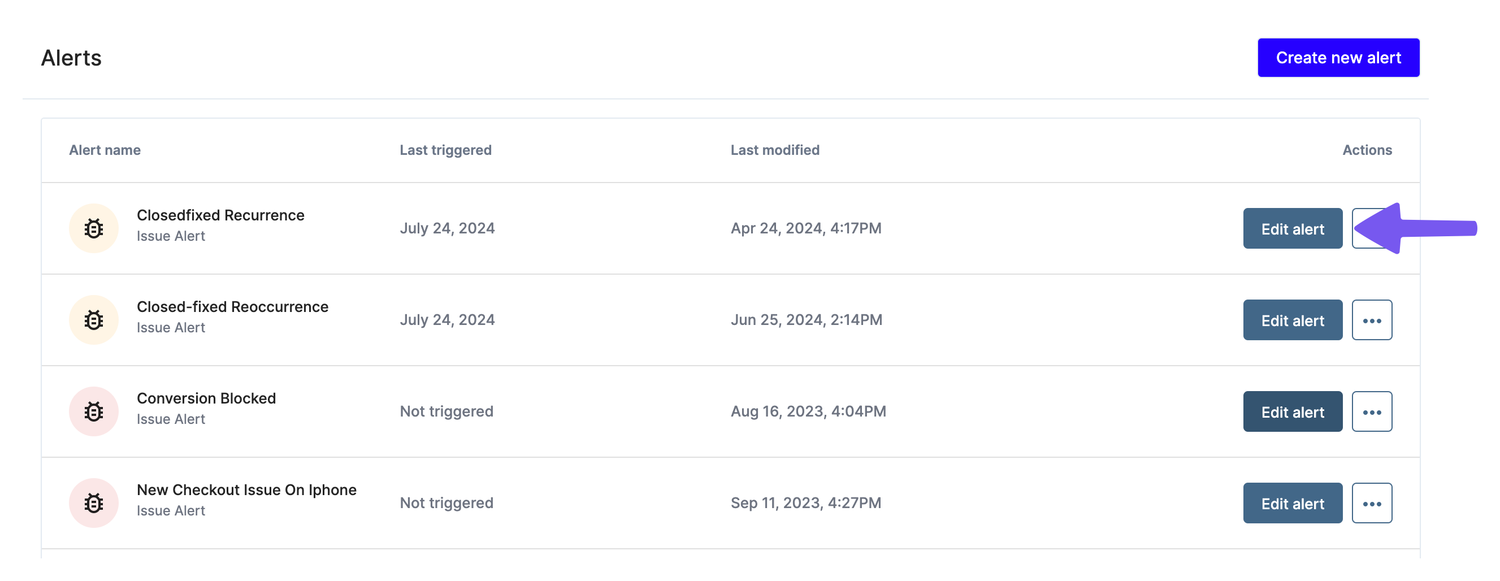Open more actions for New Checkout Issue
This screenshot has height=581, width=1500.
pyautogui.click(x=1372, y=503)
